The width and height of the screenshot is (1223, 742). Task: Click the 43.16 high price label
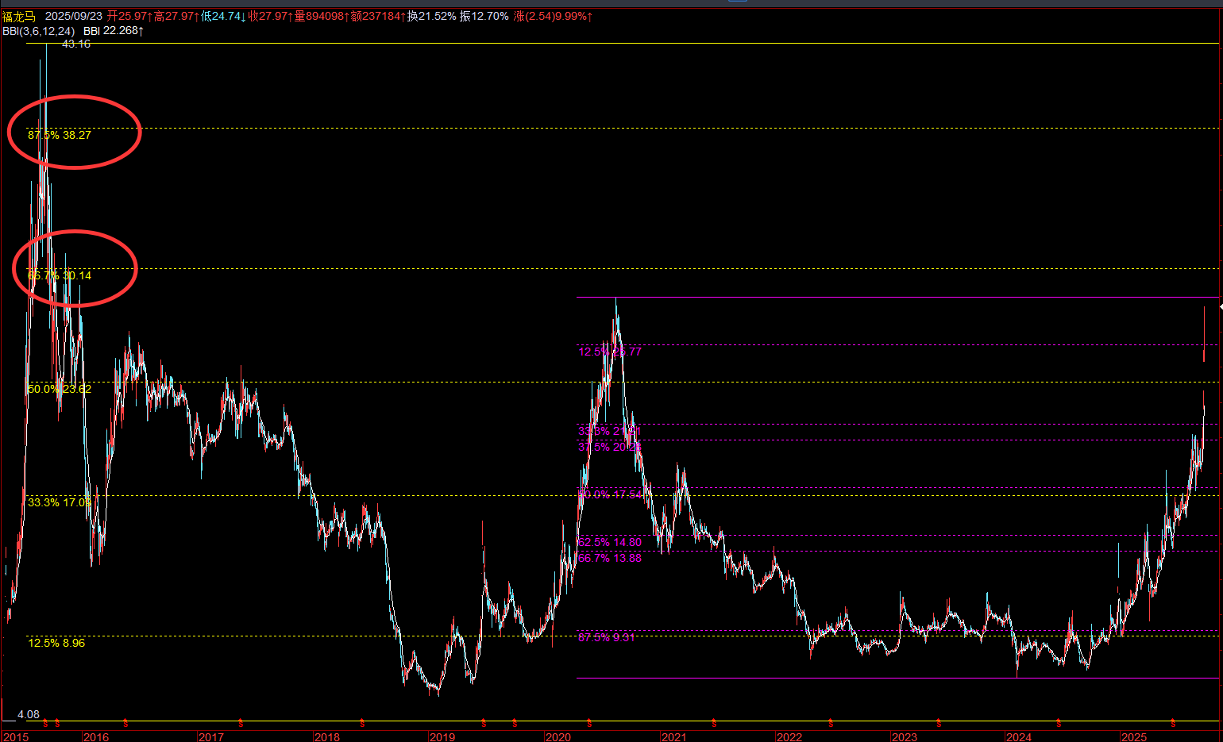point(76,44)
